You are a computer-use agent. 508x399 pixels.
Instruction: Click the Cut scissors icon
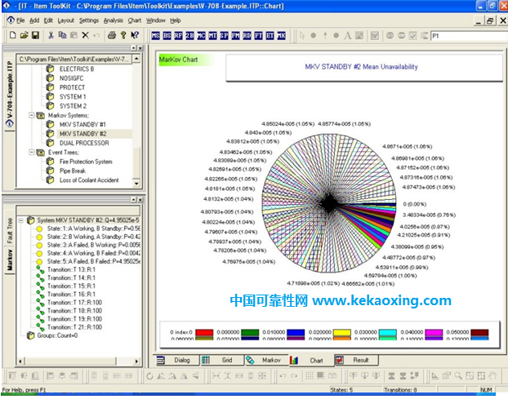pyautogui.click(x=51, y=35)
